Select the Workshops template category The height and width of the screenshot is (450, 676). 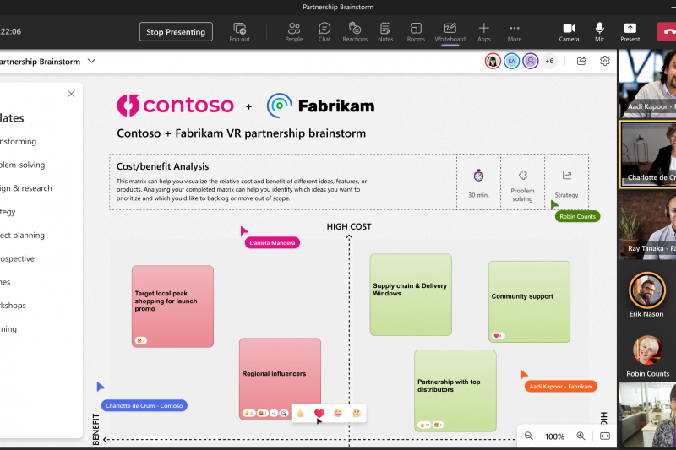(13, 306)
